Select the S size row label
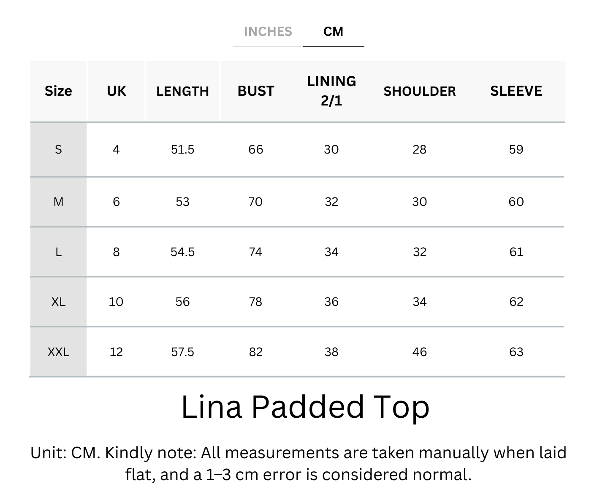The width and height of the screenshot is (597, 500). pyautogui.click(x=58, y=149)
